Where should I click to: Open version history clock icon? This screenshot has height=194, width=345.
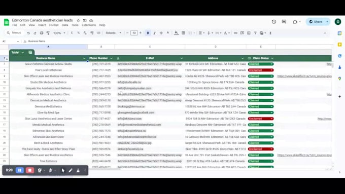click(x=273, y=22)
